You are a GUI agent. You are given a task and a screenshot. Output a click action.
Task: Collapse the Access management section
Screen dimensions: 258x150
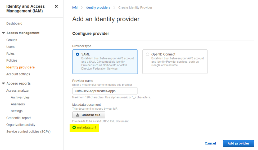[x=3, y=33]
